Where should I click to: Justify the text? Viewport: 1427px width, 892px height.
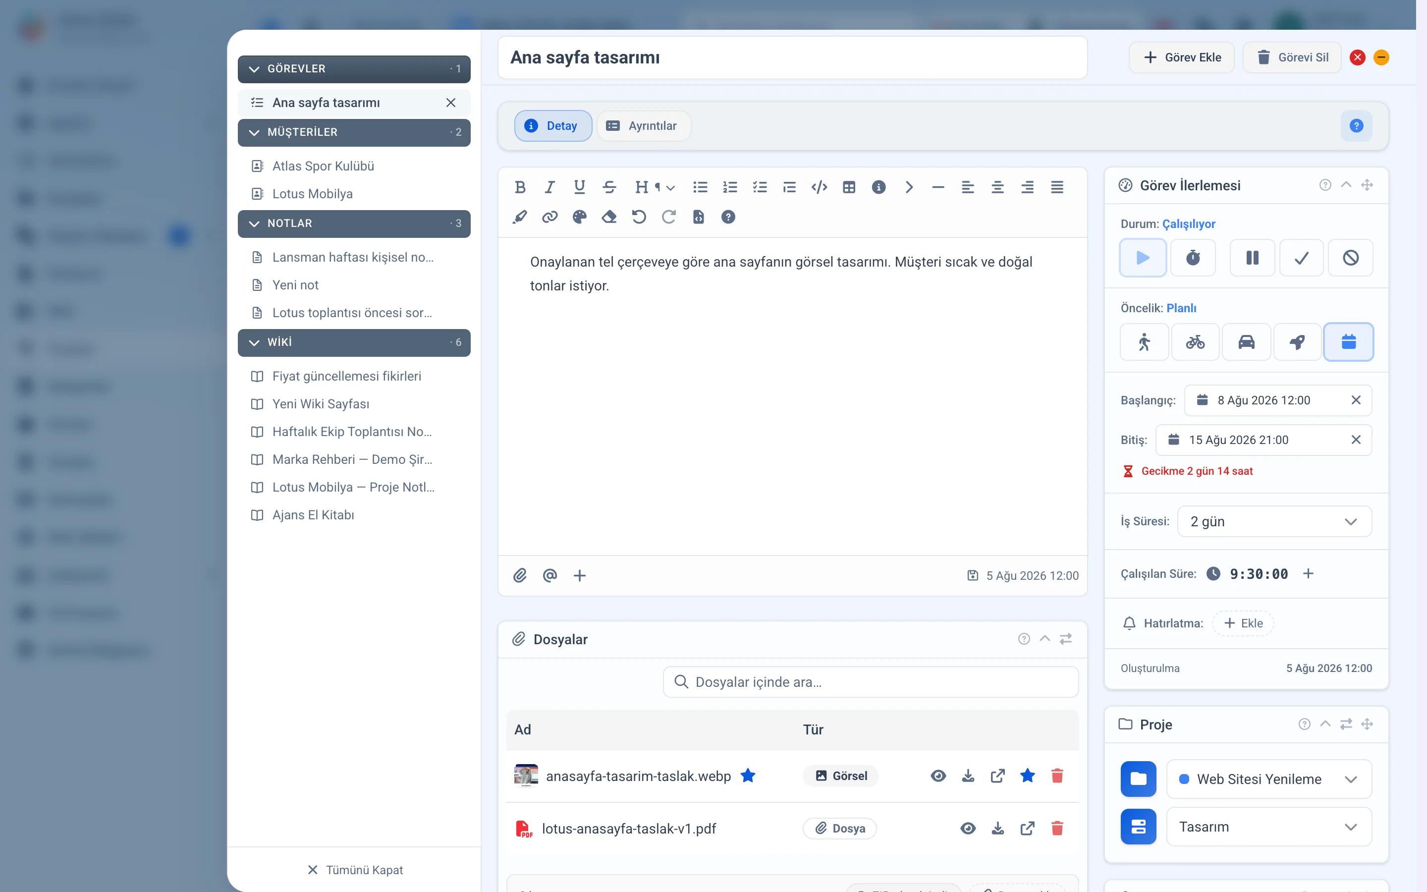pos(1057,187)
